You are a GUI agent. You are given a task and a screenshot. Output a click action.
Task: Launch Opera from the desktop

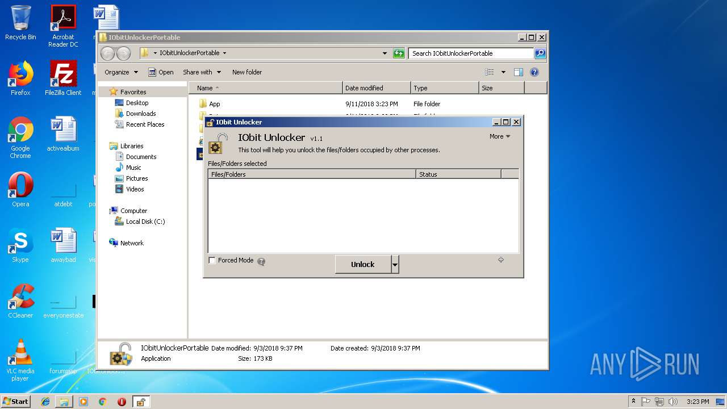point(20,190)
